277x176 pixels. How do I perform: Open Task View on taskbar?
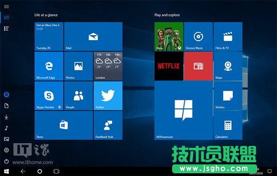pos(56,171)
